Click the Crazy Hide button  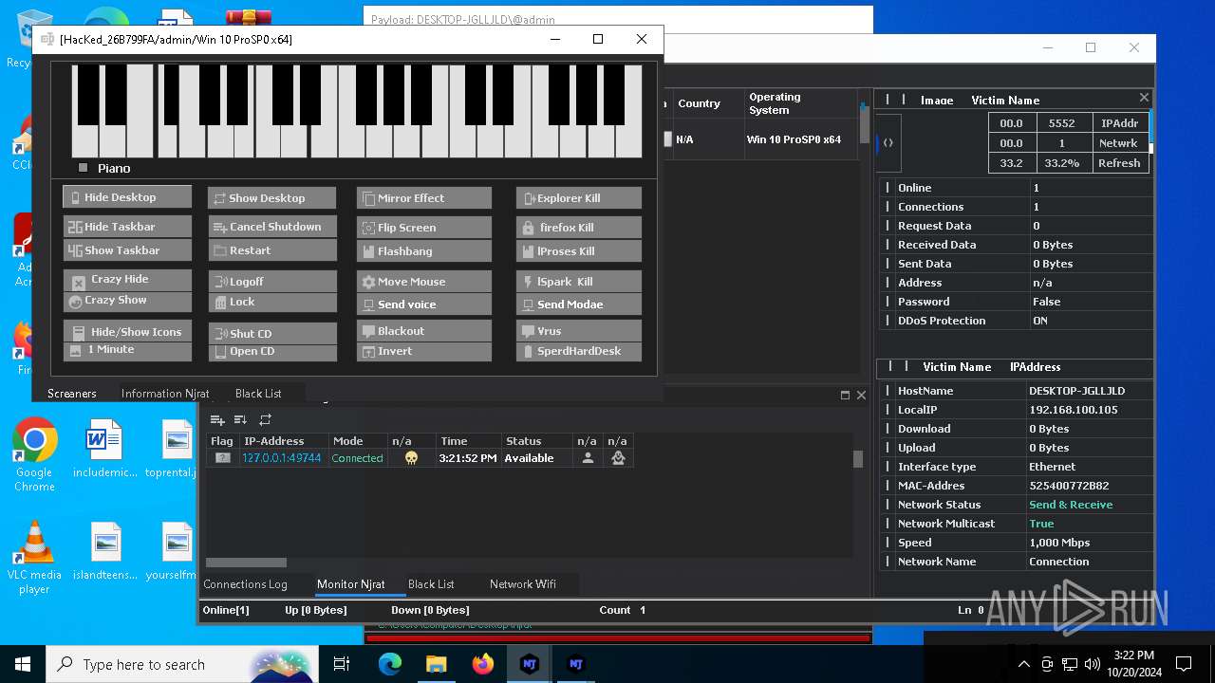click(x=127, y=280)
